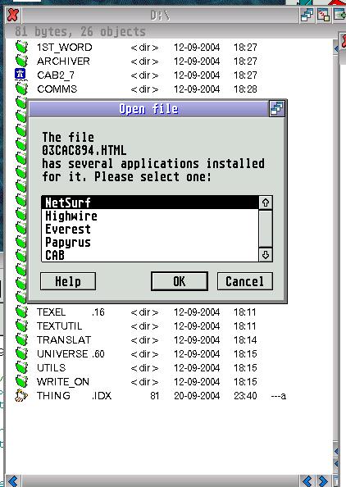Select the TRANSLAT folder icon
346x487 pixels.
(x=21, y=339)
